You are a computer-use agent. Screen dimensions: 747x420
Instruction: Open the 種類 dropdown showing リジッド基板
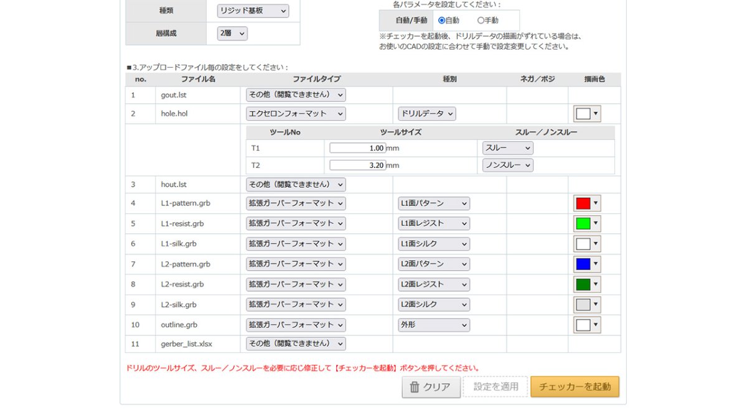pos(253,11)
